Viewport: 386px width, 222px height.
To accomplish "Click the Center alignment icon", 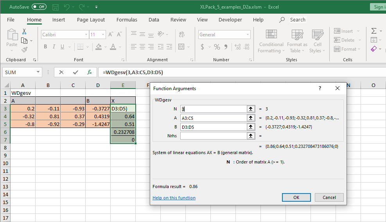I will click(x=142, y=46).
